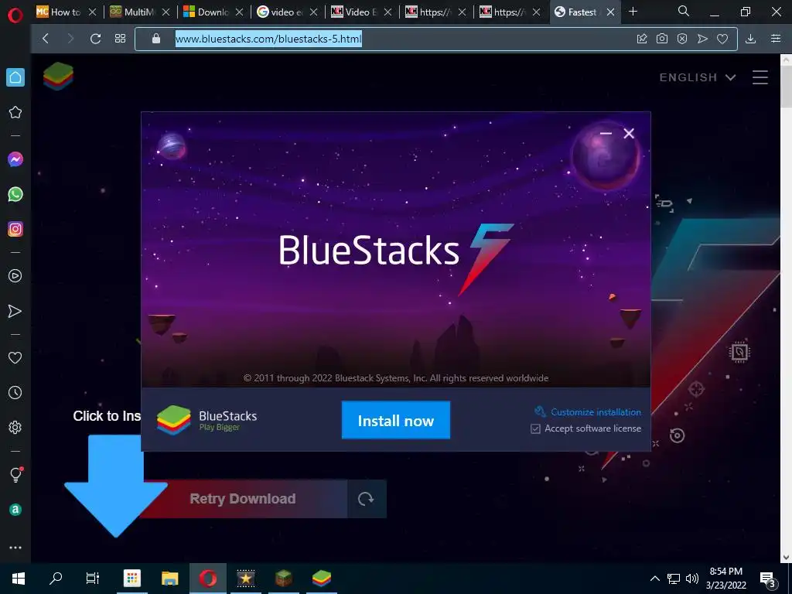Toggle Accept software license checkbox
792x594 pixels.
535,428
